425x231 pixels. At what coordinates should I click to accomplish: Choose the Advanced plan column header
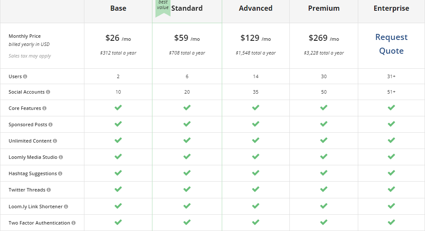(x=256, y=8)
